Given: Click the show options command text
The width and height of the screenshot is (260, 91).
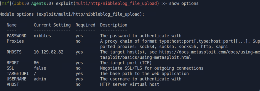Looking at the screenshot, I should (x=184, y=4).
